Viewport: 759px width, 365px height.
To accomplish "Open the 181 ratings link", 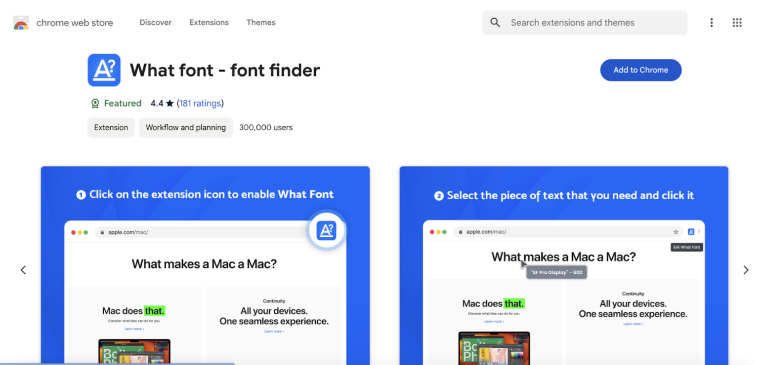I will tap(200, 103).
